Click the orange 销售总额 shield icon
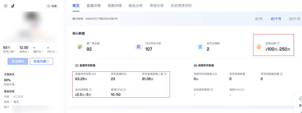The width and height of the screenshot is (302, 113). tap(259, 47)
